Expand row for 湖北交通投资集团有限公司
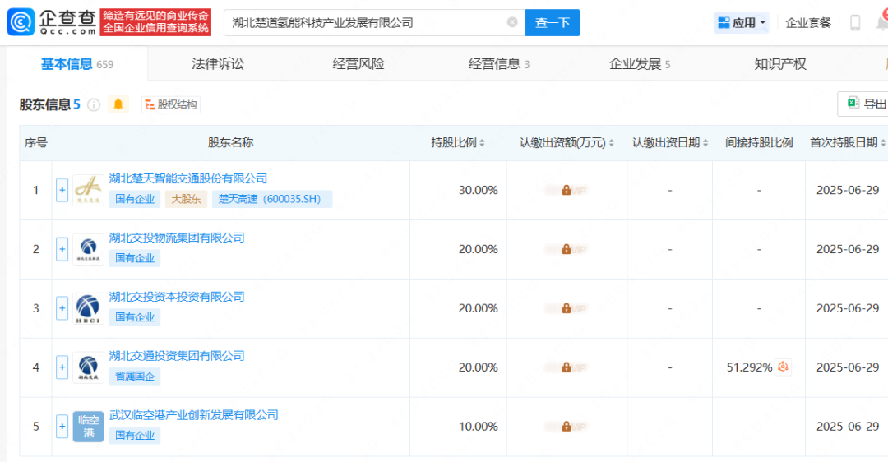Image resolution: width=888 pixels, height=462 pixels. point(62,367)
